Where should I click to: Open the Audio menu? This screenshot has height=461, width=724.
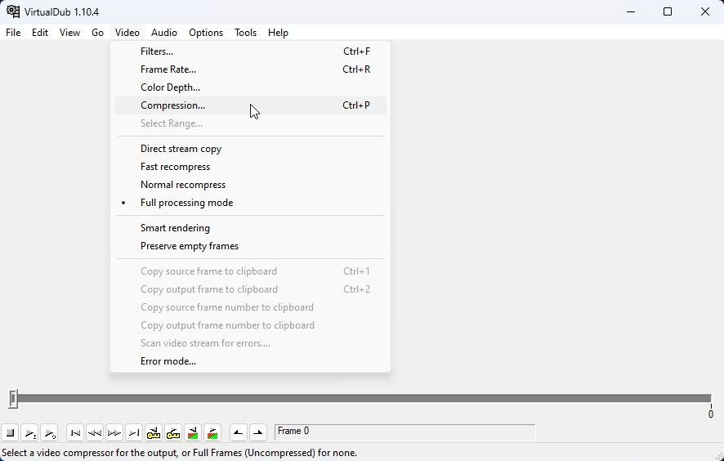click(163, 33)
